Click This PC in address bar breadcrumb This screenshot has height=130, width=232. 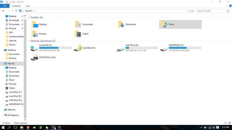(28, 11)
